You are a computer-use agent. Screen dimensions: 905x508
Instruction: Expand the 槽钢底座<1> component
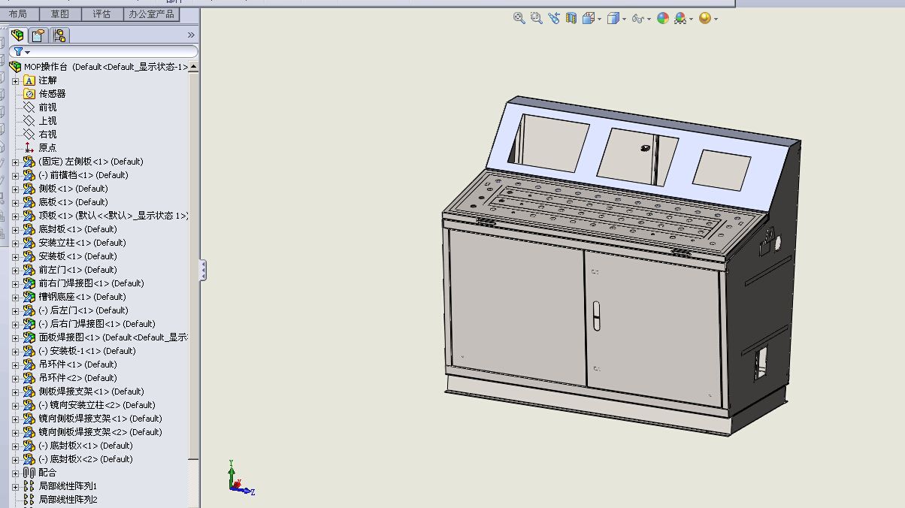[x=15, y=298]
